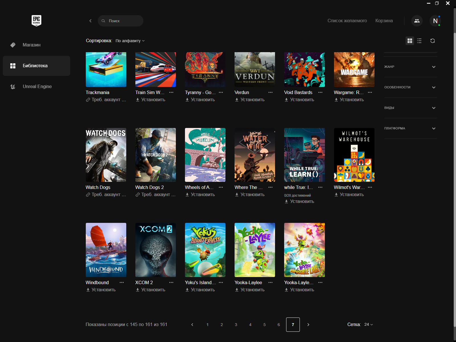This screenshot has height=342, width=456.
Task: Install Windbound via Установить
Action: 101,290
